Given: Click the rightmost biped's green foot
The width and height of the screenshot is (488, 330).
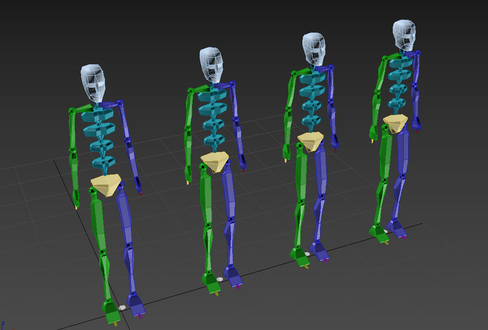Looking at the screenshot, I should pyautogui.click(x=378, y=233).
